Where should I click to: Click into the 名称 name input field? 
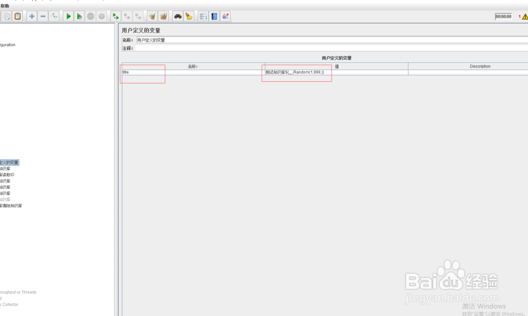tap(332, 40)
